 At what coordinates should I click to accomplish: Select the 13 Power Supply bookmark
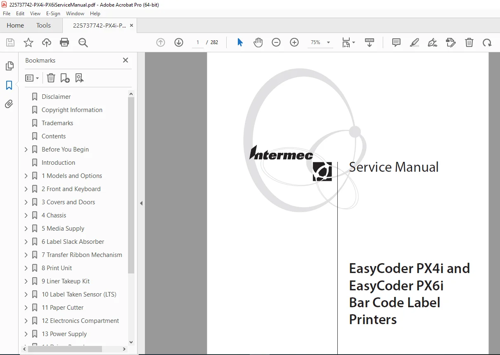(x=64, y=334)
